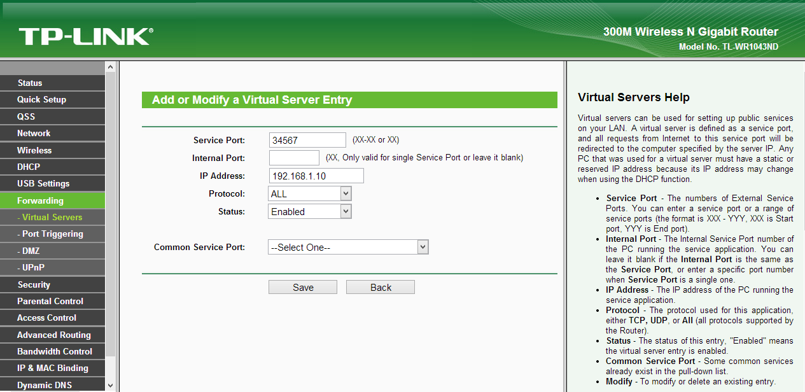805x392 pixels.
Task: Click the Add or Modify a Virtual Server Entry title
Action: 252,100
